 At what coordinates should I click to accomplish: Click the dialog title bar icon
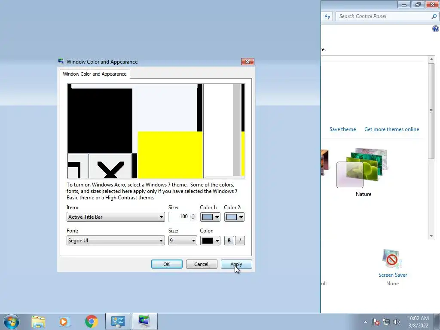point(61,61)
